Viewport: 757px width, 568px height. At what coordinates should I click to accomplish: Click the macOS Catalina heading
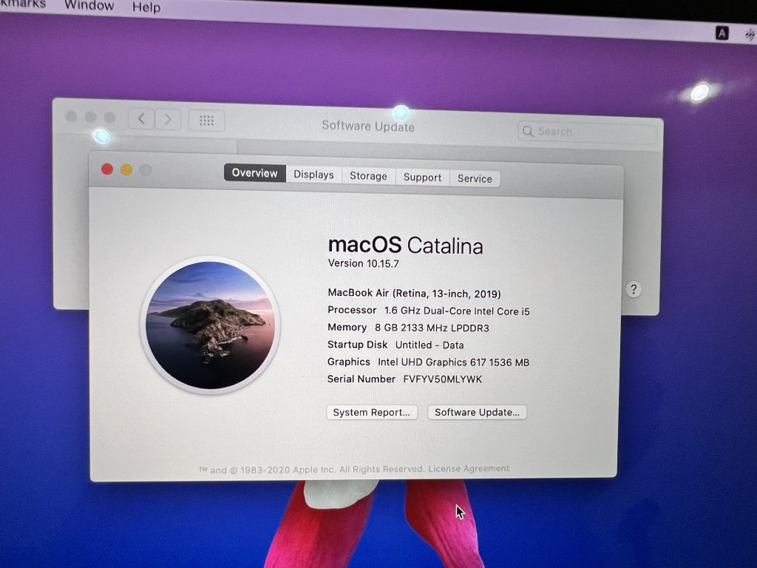click(x=406, y=246)
